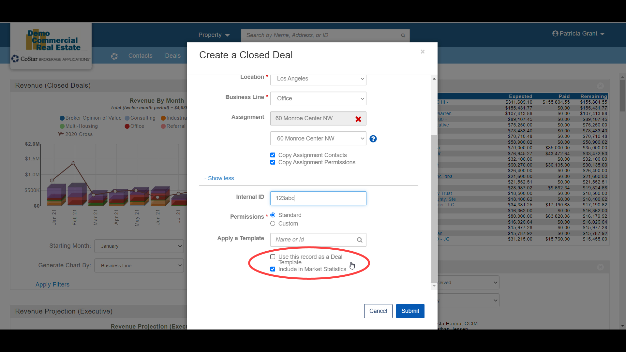Close the Create a Closed Deal dialog
The width and height of the screenshot is (626, 352).
click(x=423, y=52)
